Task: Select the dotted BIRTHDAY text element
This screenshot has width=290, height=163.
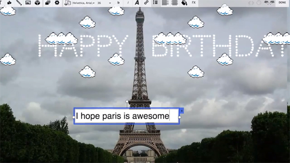Action: coord(219,45)
